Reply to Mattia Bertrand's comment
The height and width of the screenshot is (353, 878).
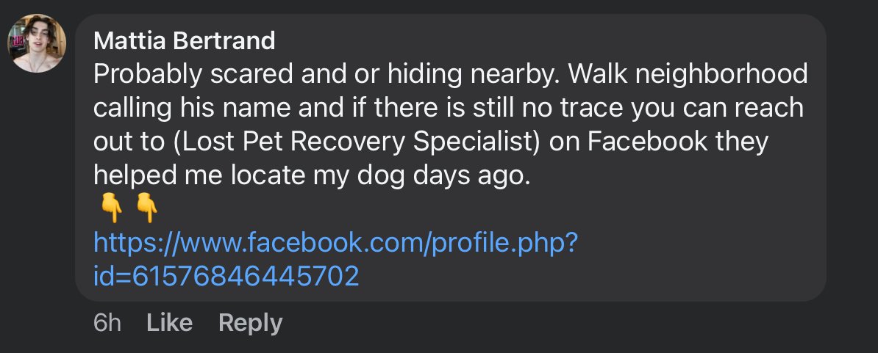250,323
